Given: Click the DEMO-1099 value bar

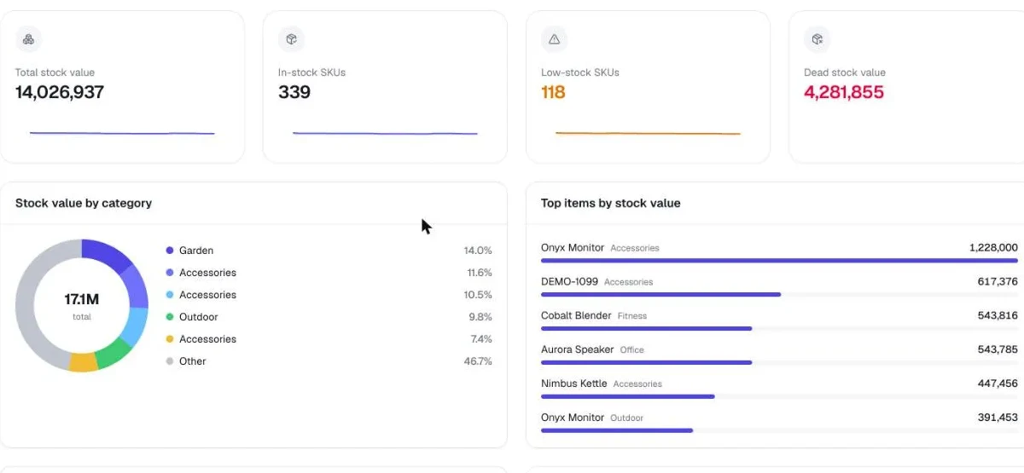Looking at the screenshot, I should (660, 294).
